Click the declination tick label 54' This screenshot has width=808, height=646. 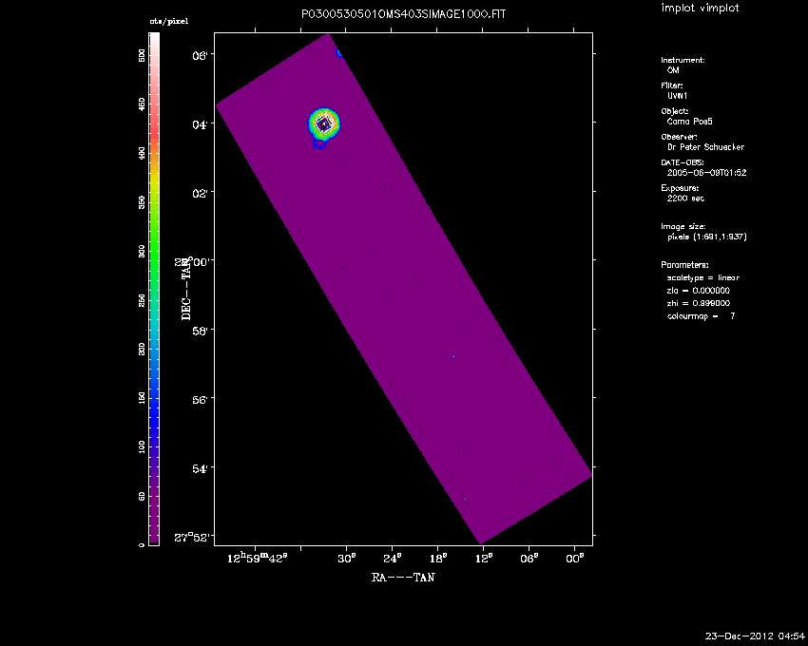coord(200,468)
